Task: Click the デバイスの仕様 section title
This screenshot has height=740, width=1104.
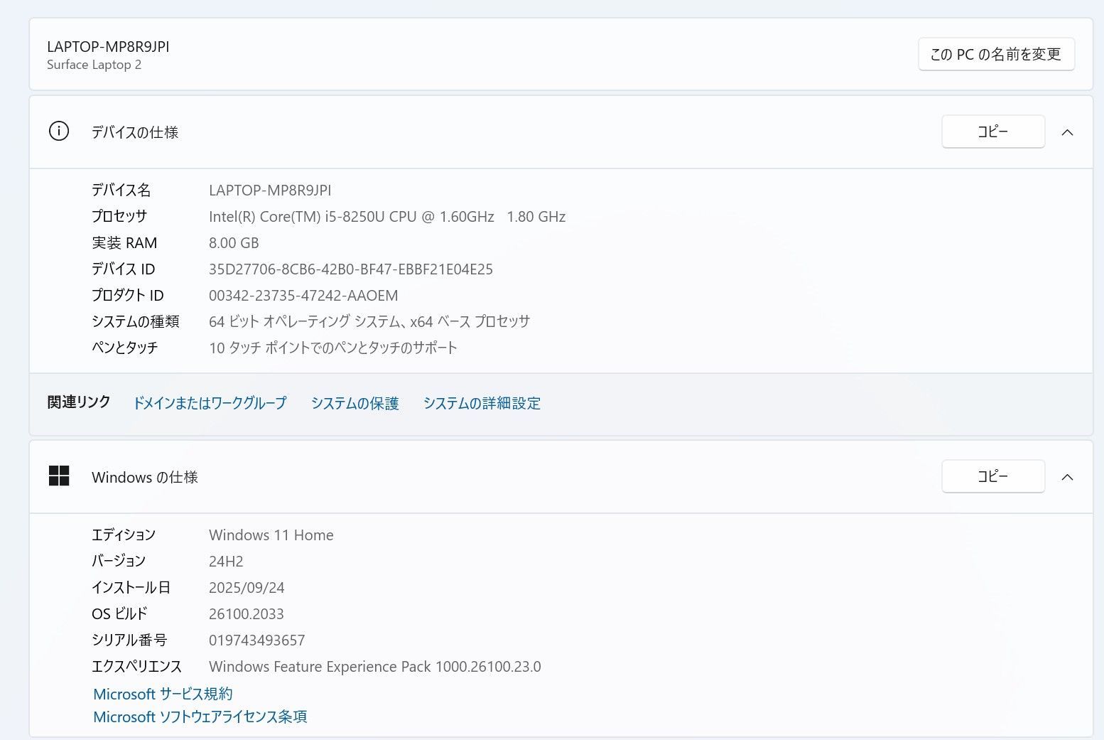Action: click(135, 132)
